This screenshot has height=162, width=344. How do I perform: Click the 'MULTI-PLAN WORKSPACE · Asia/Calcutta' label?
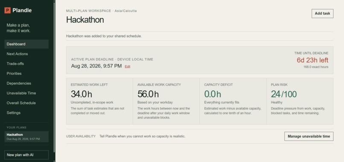(101, 11)
